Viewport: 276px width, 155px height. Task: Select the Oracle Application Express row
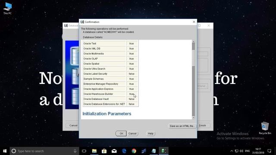coord(110,89)
